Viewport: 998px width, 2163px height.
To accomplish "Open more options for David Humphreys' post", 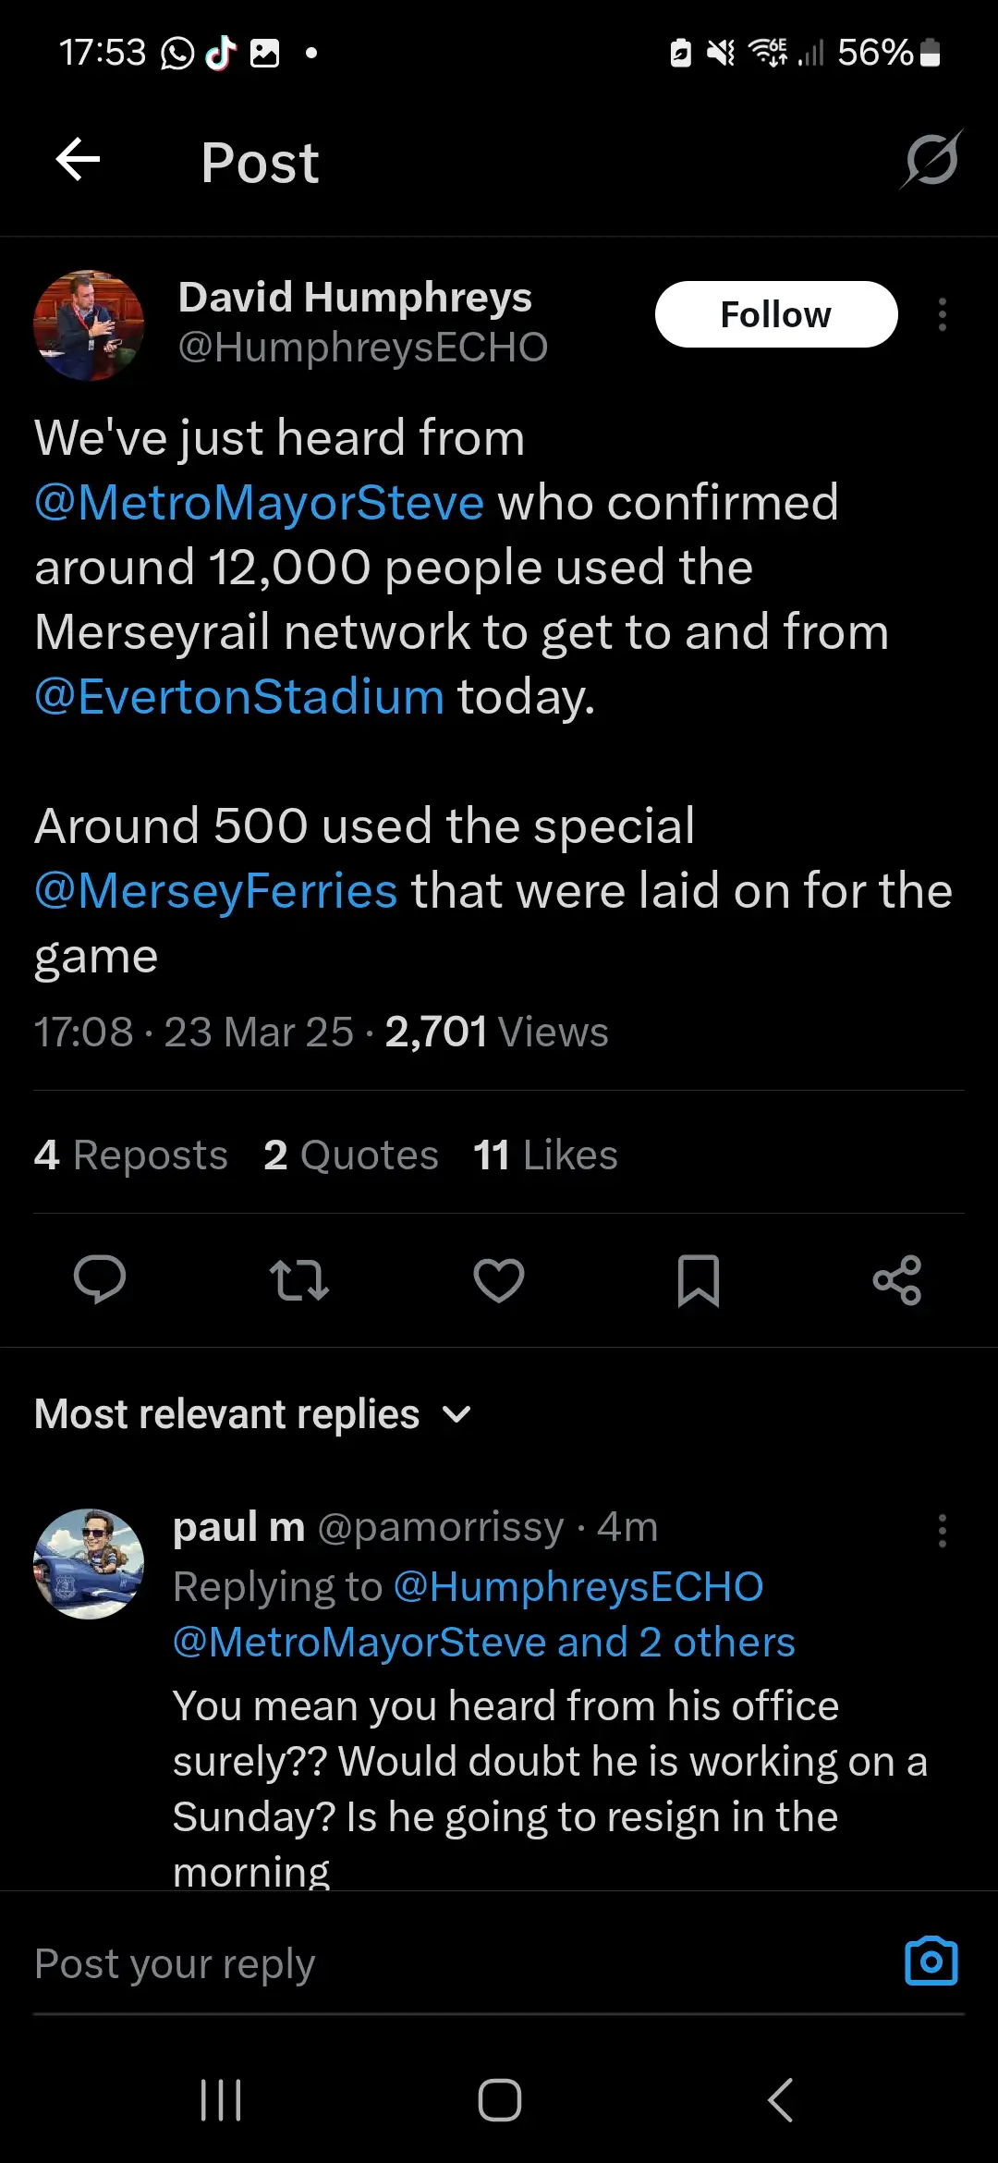I will (x=943, y=314).
